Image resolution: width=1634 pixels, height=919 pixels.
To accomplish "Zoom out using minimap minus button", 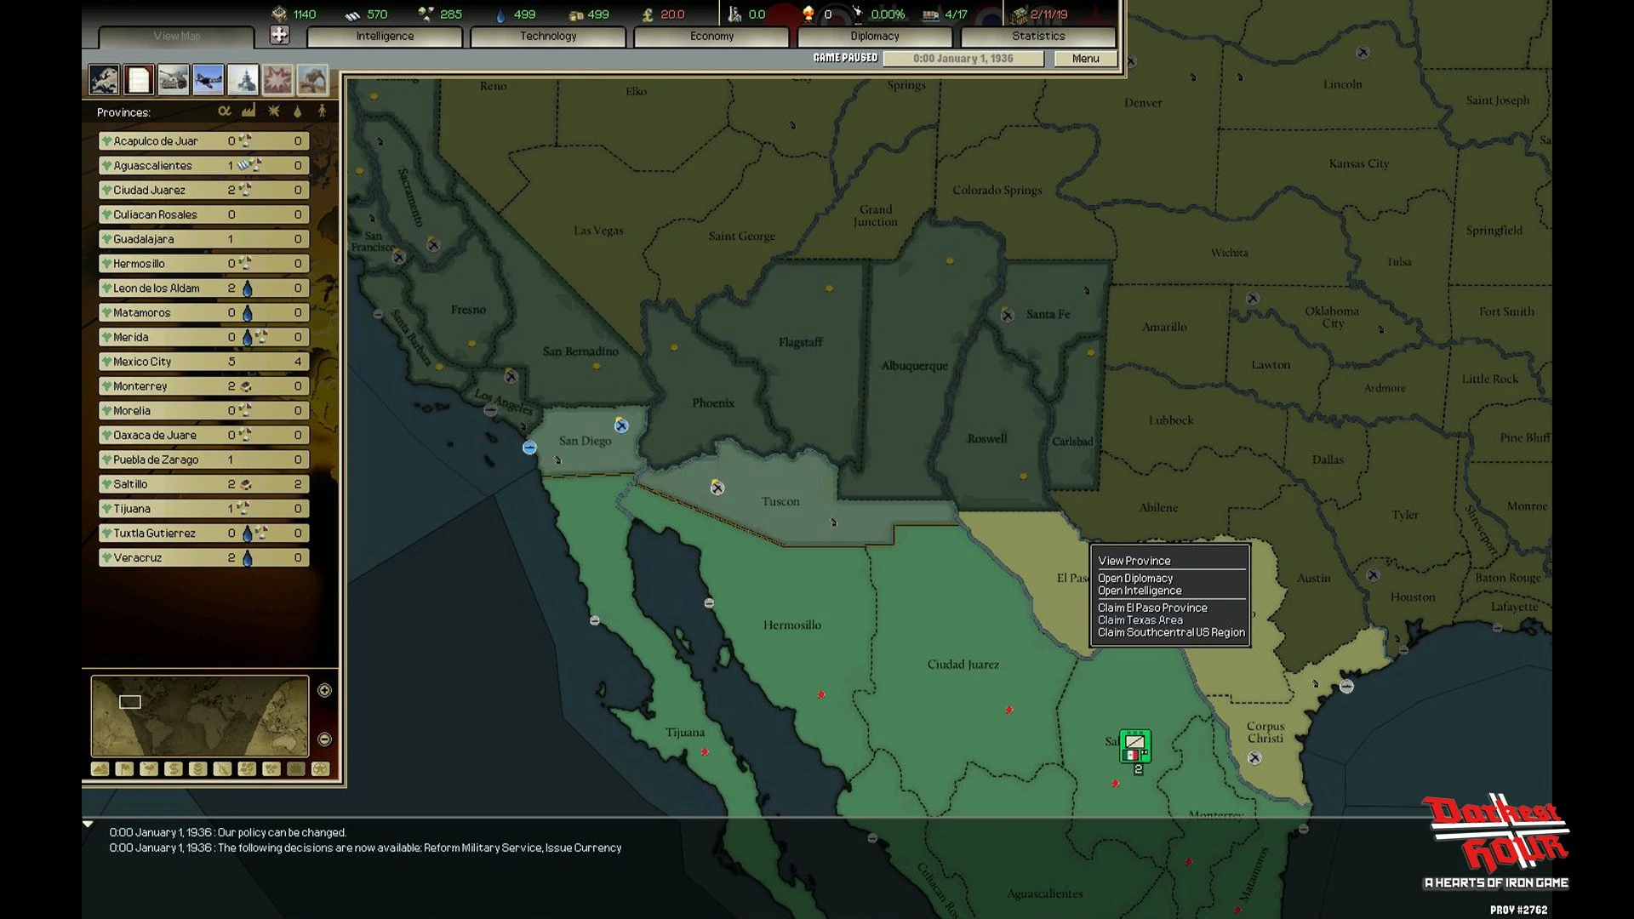I will point(324,739).
